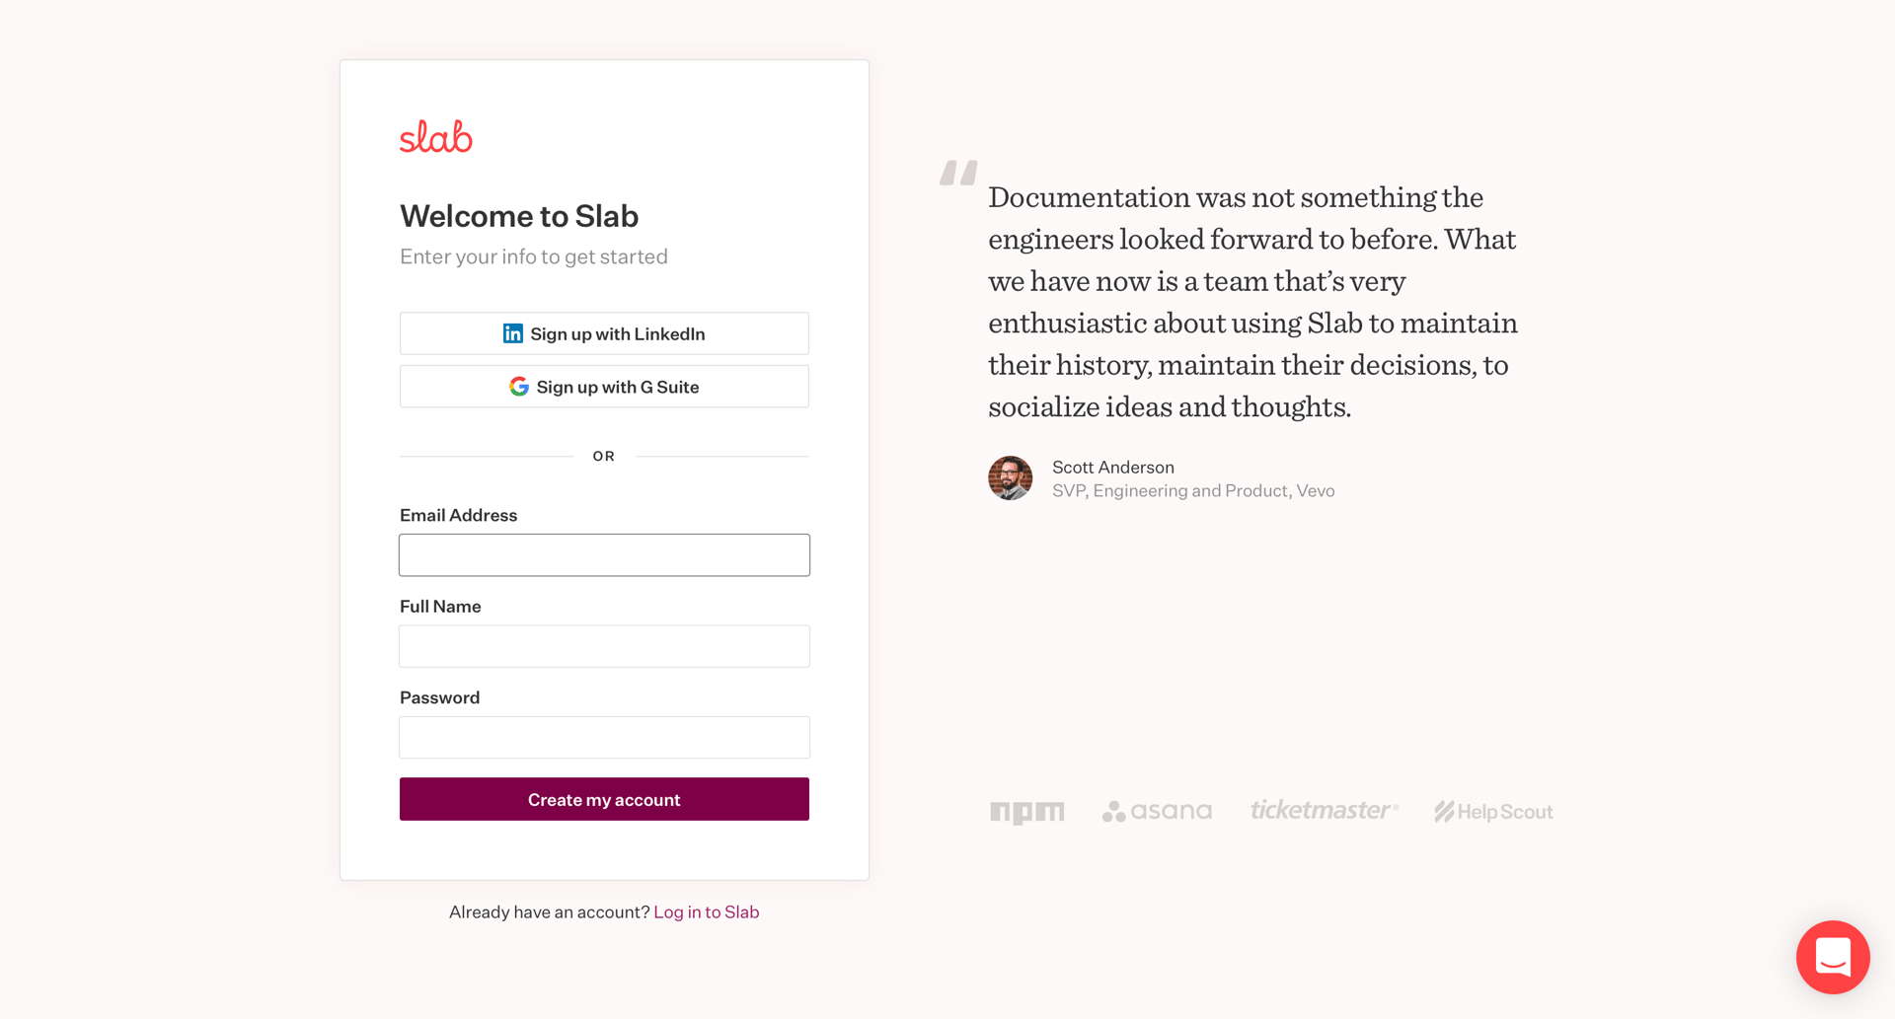Click Scott Anderson's name in the testimonial

tap(1113, 467)
